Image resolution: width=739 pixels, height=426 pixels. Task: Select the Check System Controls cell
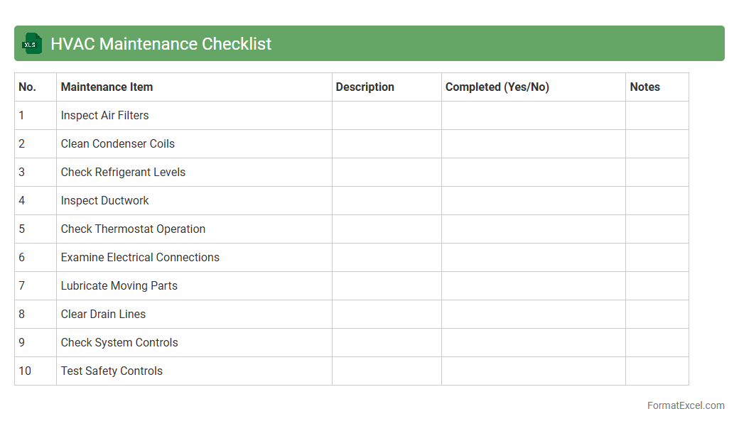(x=119, y=342)
